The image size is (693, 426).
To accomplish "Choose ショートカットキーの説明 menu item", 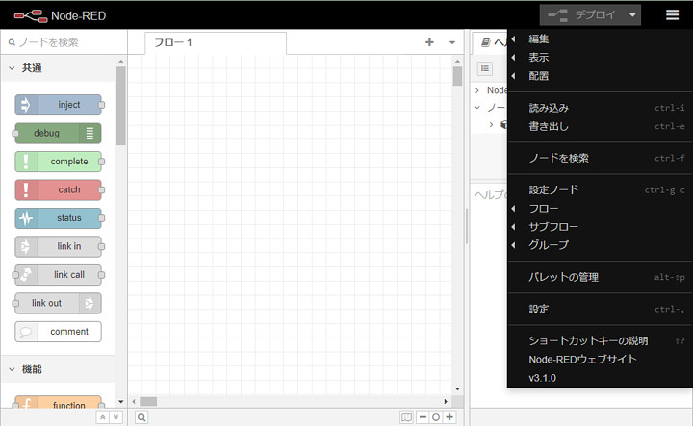I will click(x=601, y=340).
